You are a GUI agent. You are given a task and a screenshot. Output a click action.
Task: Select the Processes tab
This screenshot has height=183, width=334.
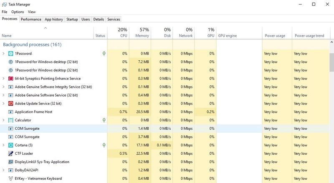[10, 19]
